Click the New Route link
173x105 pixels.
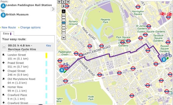click(x=9, y=27)
